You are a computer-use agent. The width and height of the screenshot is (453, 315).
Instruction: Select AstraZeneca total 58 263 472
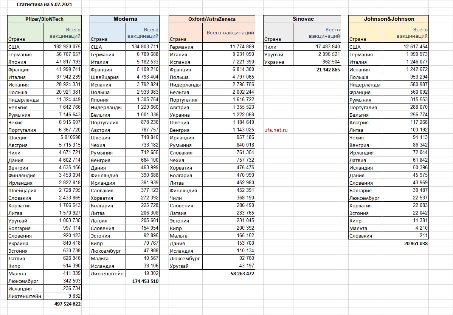click(x=229, y=273)
